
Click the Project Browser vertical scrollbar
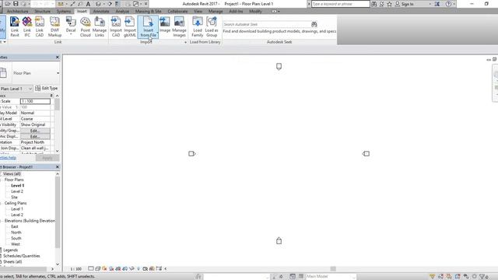coord(58,212)
